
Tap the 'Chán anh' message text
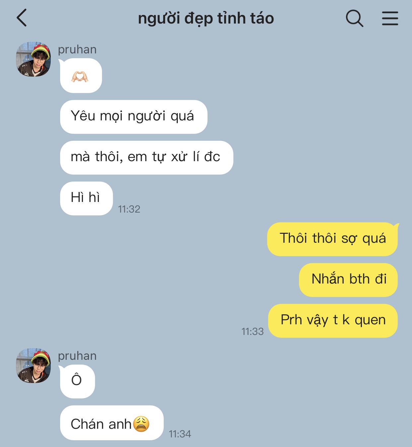(x=101, y=424)
